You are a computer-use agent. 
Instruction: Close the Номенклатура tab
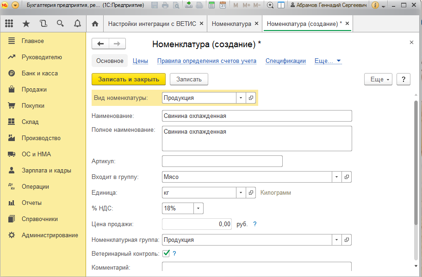[256, 24]
